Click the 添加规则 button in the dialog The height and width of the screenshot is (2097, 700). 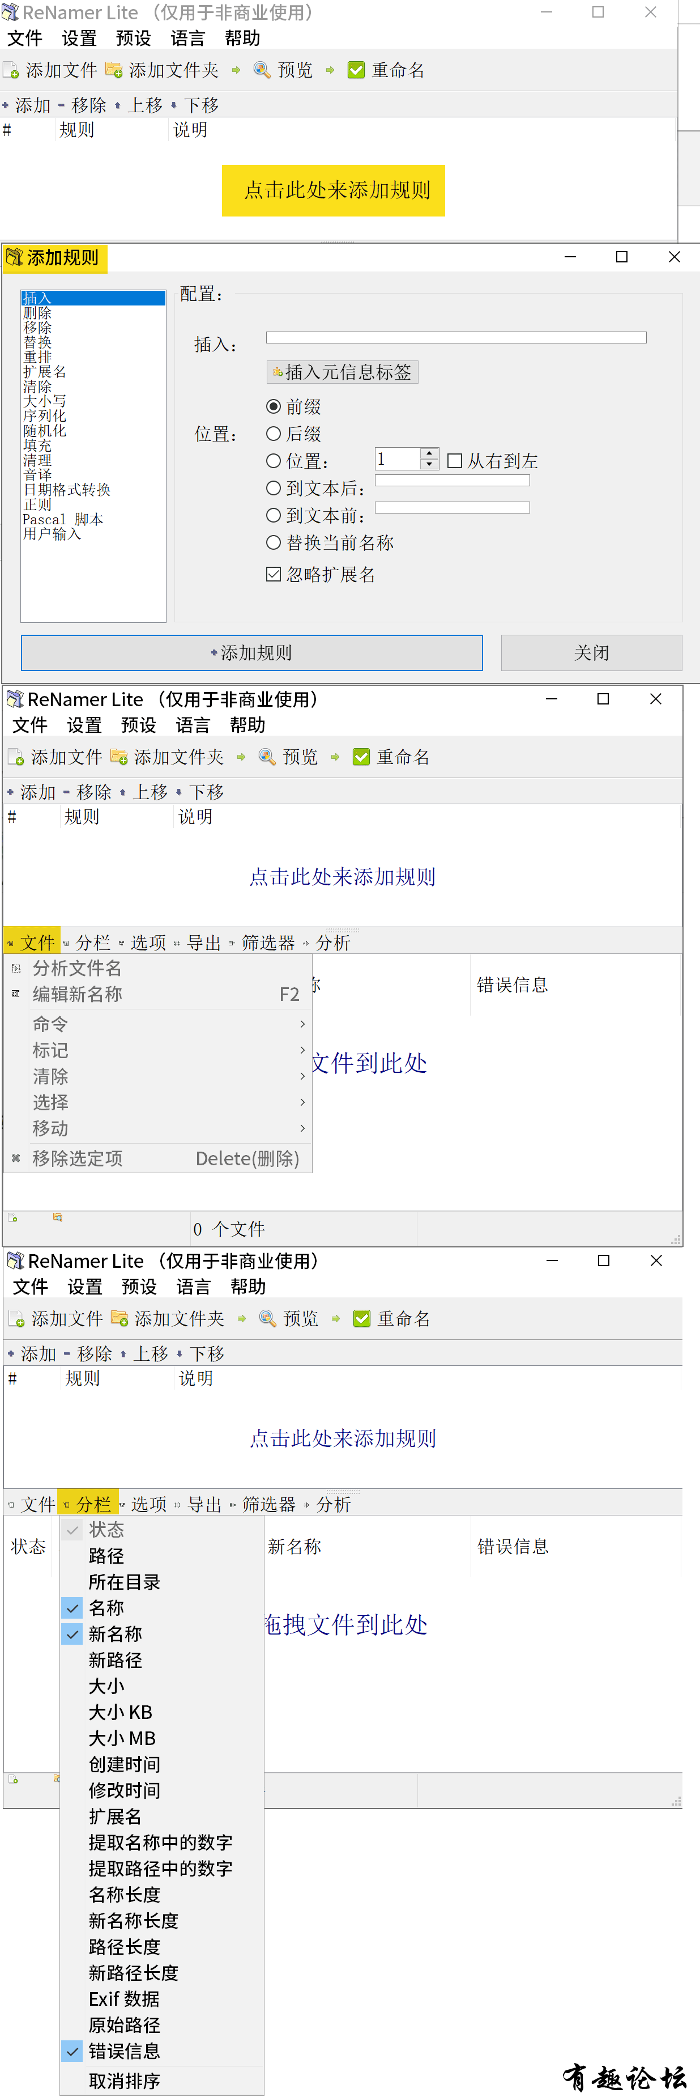click(252, 653)
